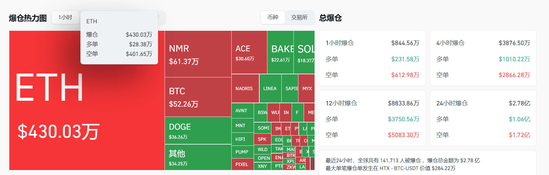Open the 4小时爆仓 summary card
The width and height of the screenshot is (549, 175).
point(483,58)
